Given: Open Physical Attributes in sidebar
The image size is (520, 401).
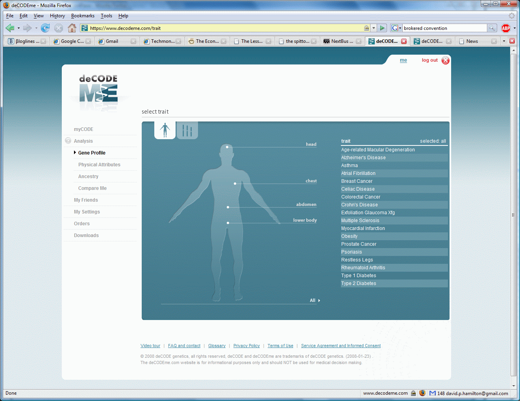Looking at the screenshot, I should pos(99,164).
